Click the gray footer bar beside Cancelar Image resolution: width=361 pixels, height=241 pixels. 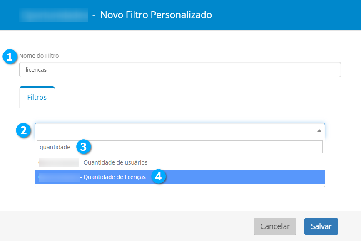pyautogui.click(x=125, y=226)
